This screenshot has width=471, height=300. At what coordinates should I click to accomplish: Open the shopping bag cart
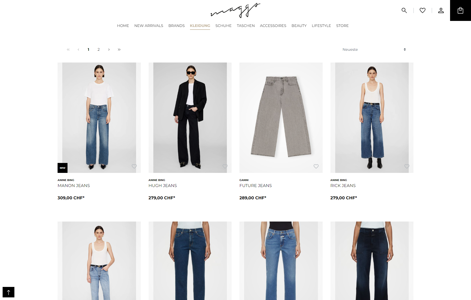461,10
